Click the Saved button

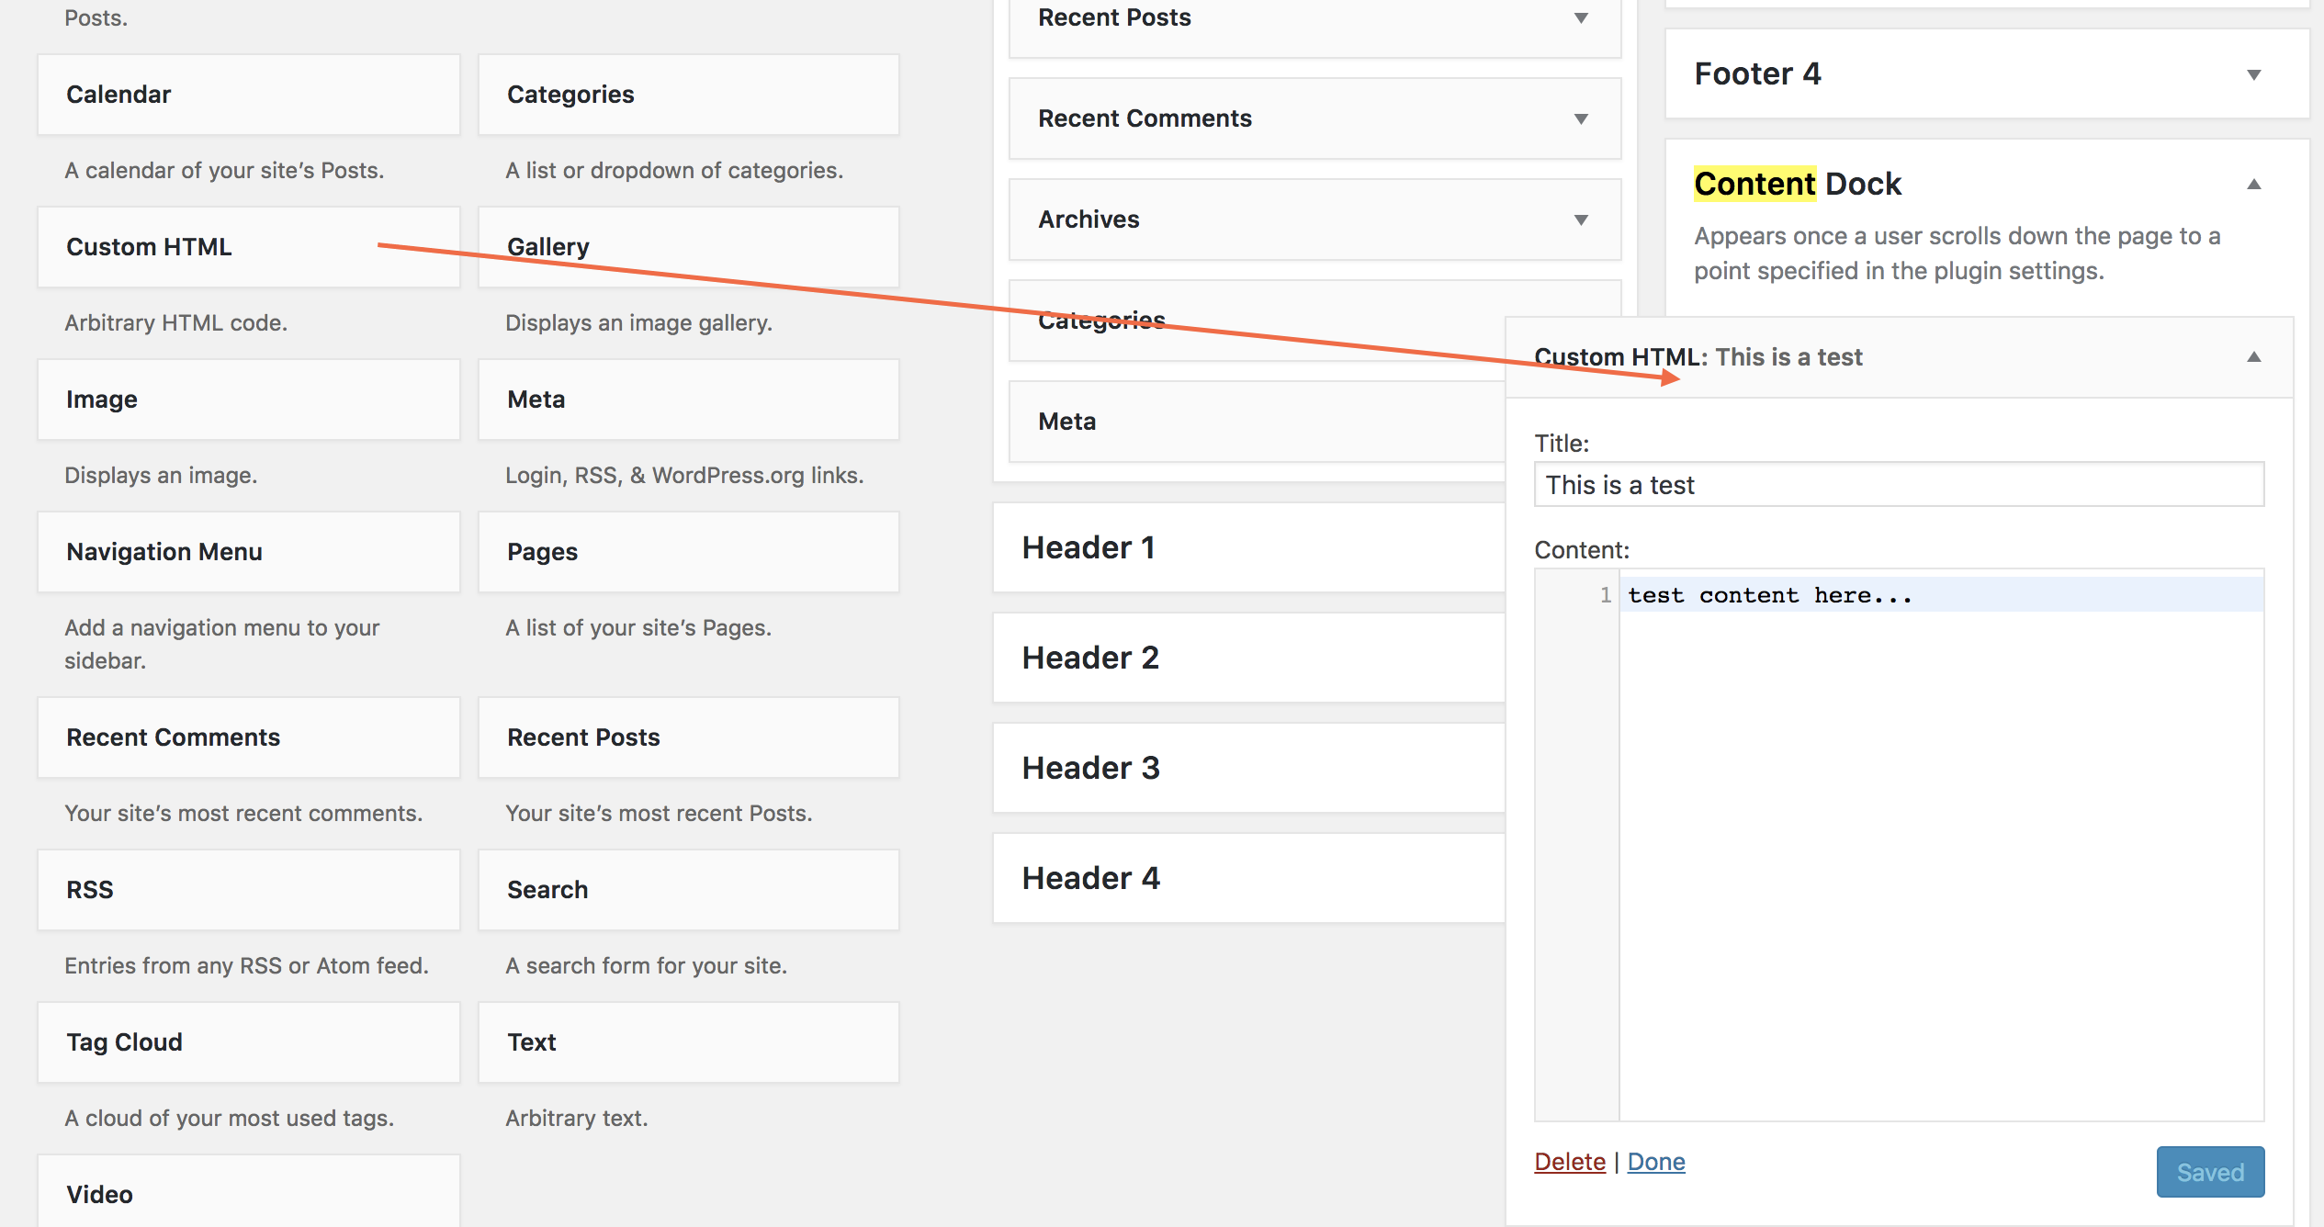2210,1171
